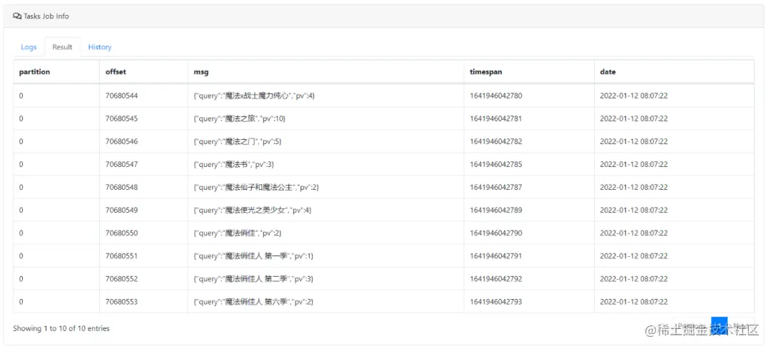
Task: Click the msg containing 第六季
Action: 253,301
